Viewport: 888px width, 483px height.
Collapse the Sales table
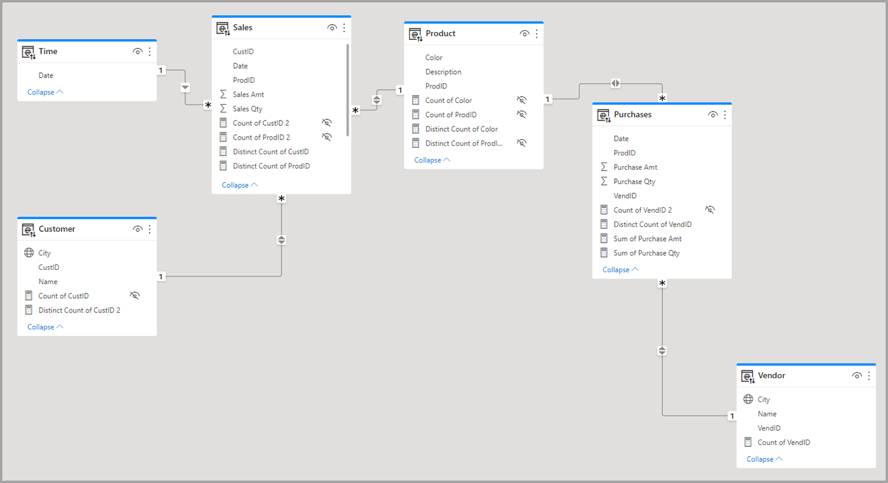click(x=240, y=185)
